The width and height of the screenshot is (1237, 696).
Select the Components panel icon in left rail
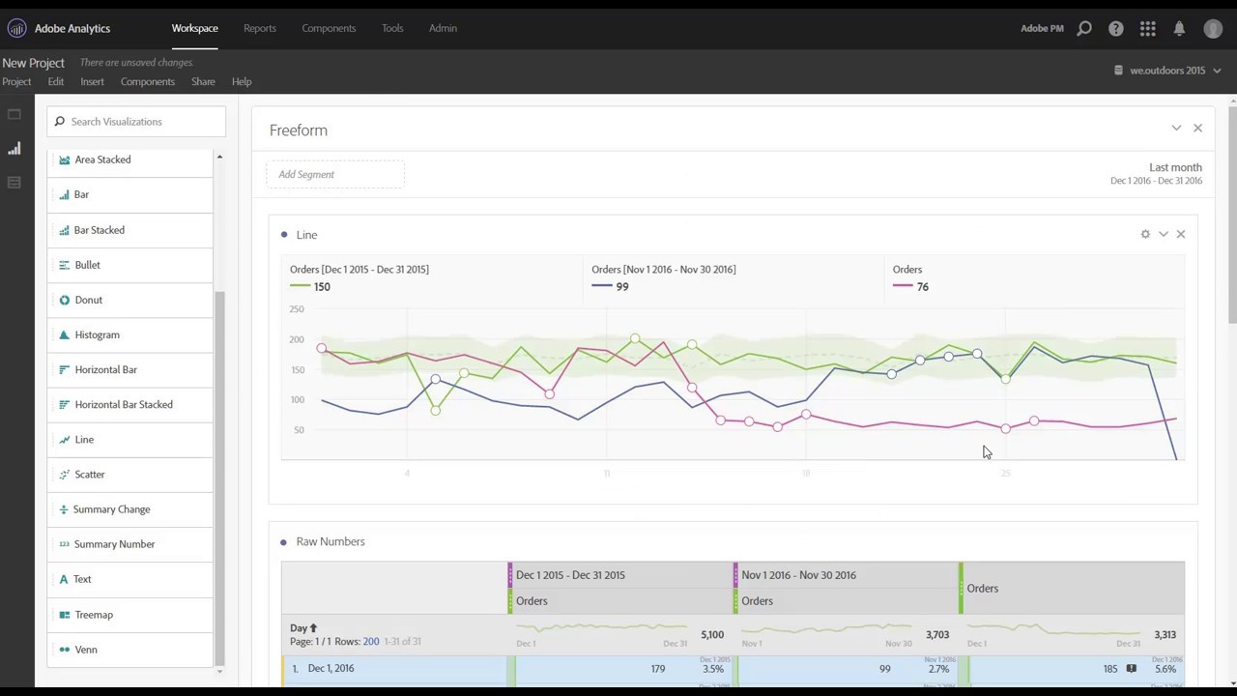point(14,183)
